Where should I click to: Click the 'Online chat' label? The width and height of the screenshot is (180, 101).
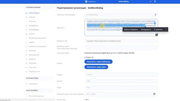point(61,100)
